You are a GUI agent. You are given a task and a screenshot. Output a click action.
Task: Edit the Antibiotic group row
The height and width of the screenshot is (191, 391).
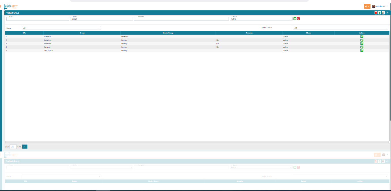pos(362,37)
